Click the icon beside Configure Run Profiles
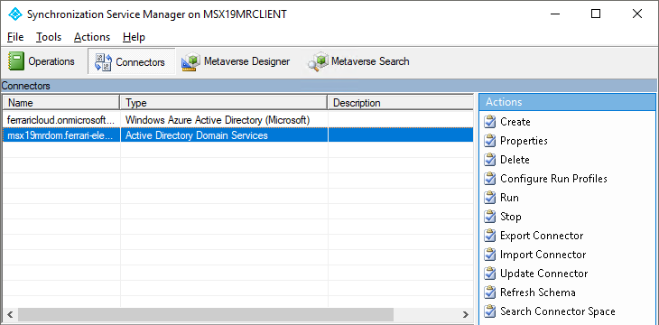The width and height of the screenshot is (659, 325). (490, 179)
